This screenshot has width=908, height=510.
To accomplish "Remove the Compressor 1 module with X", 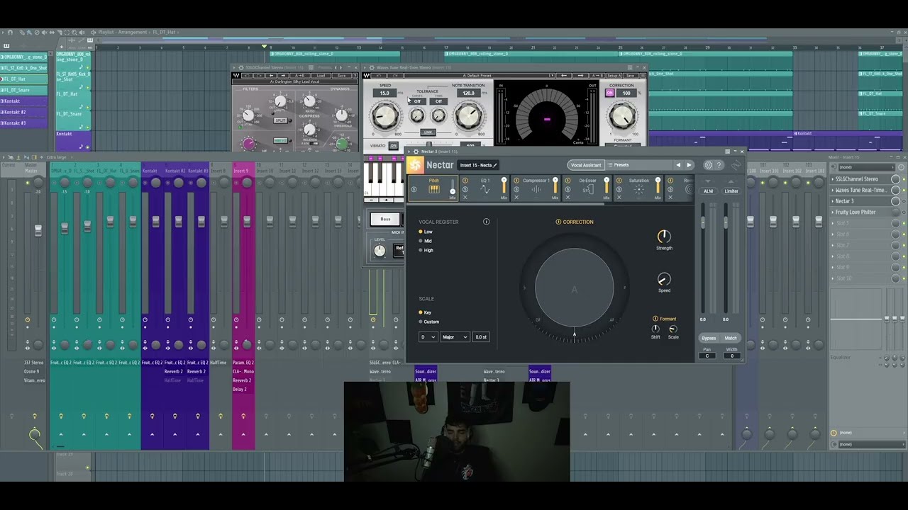I will pos(516,198).
